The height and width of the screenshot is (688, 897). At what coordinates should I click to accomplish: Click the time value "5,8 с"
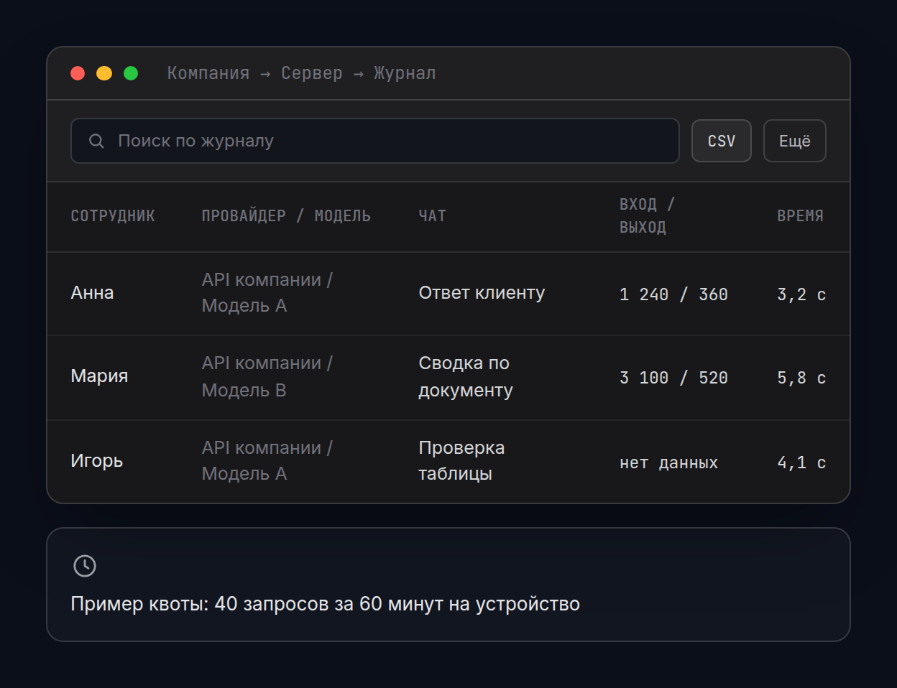801,378
